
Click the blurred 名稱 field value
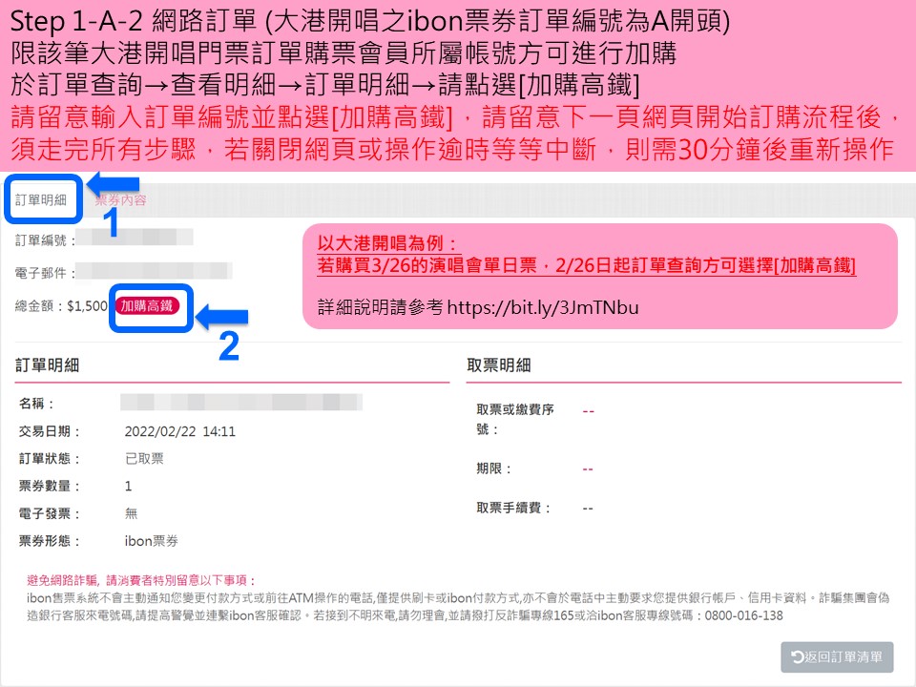241,403
